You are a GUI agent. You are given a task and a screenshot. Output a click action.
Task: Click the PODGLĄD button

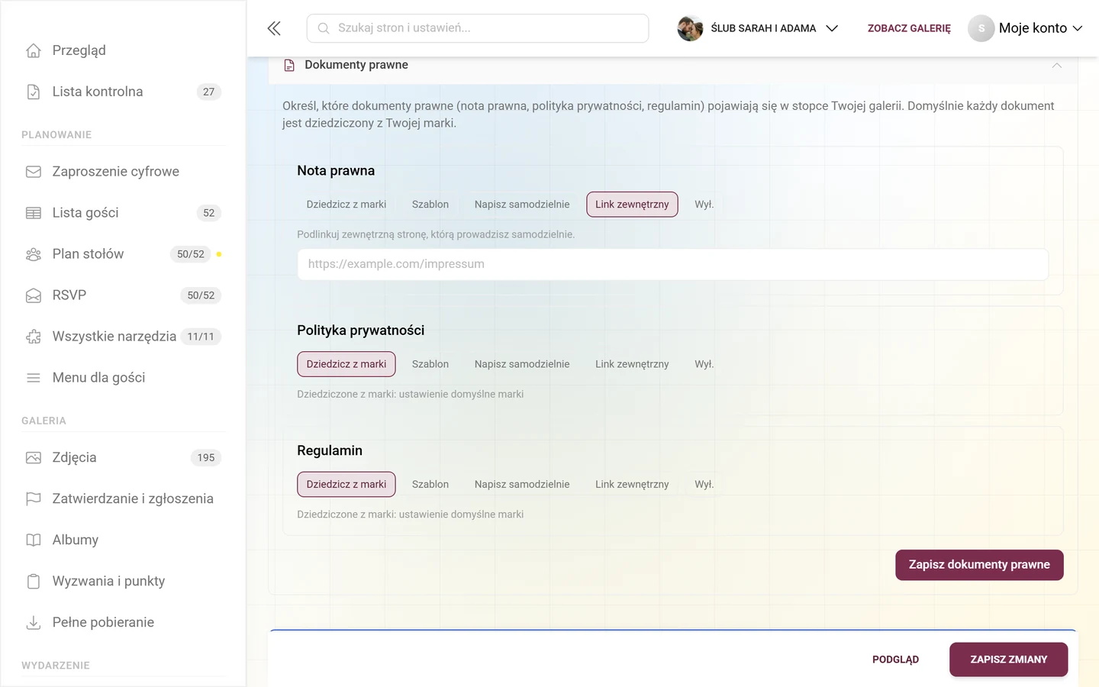(x=895, y=660)
